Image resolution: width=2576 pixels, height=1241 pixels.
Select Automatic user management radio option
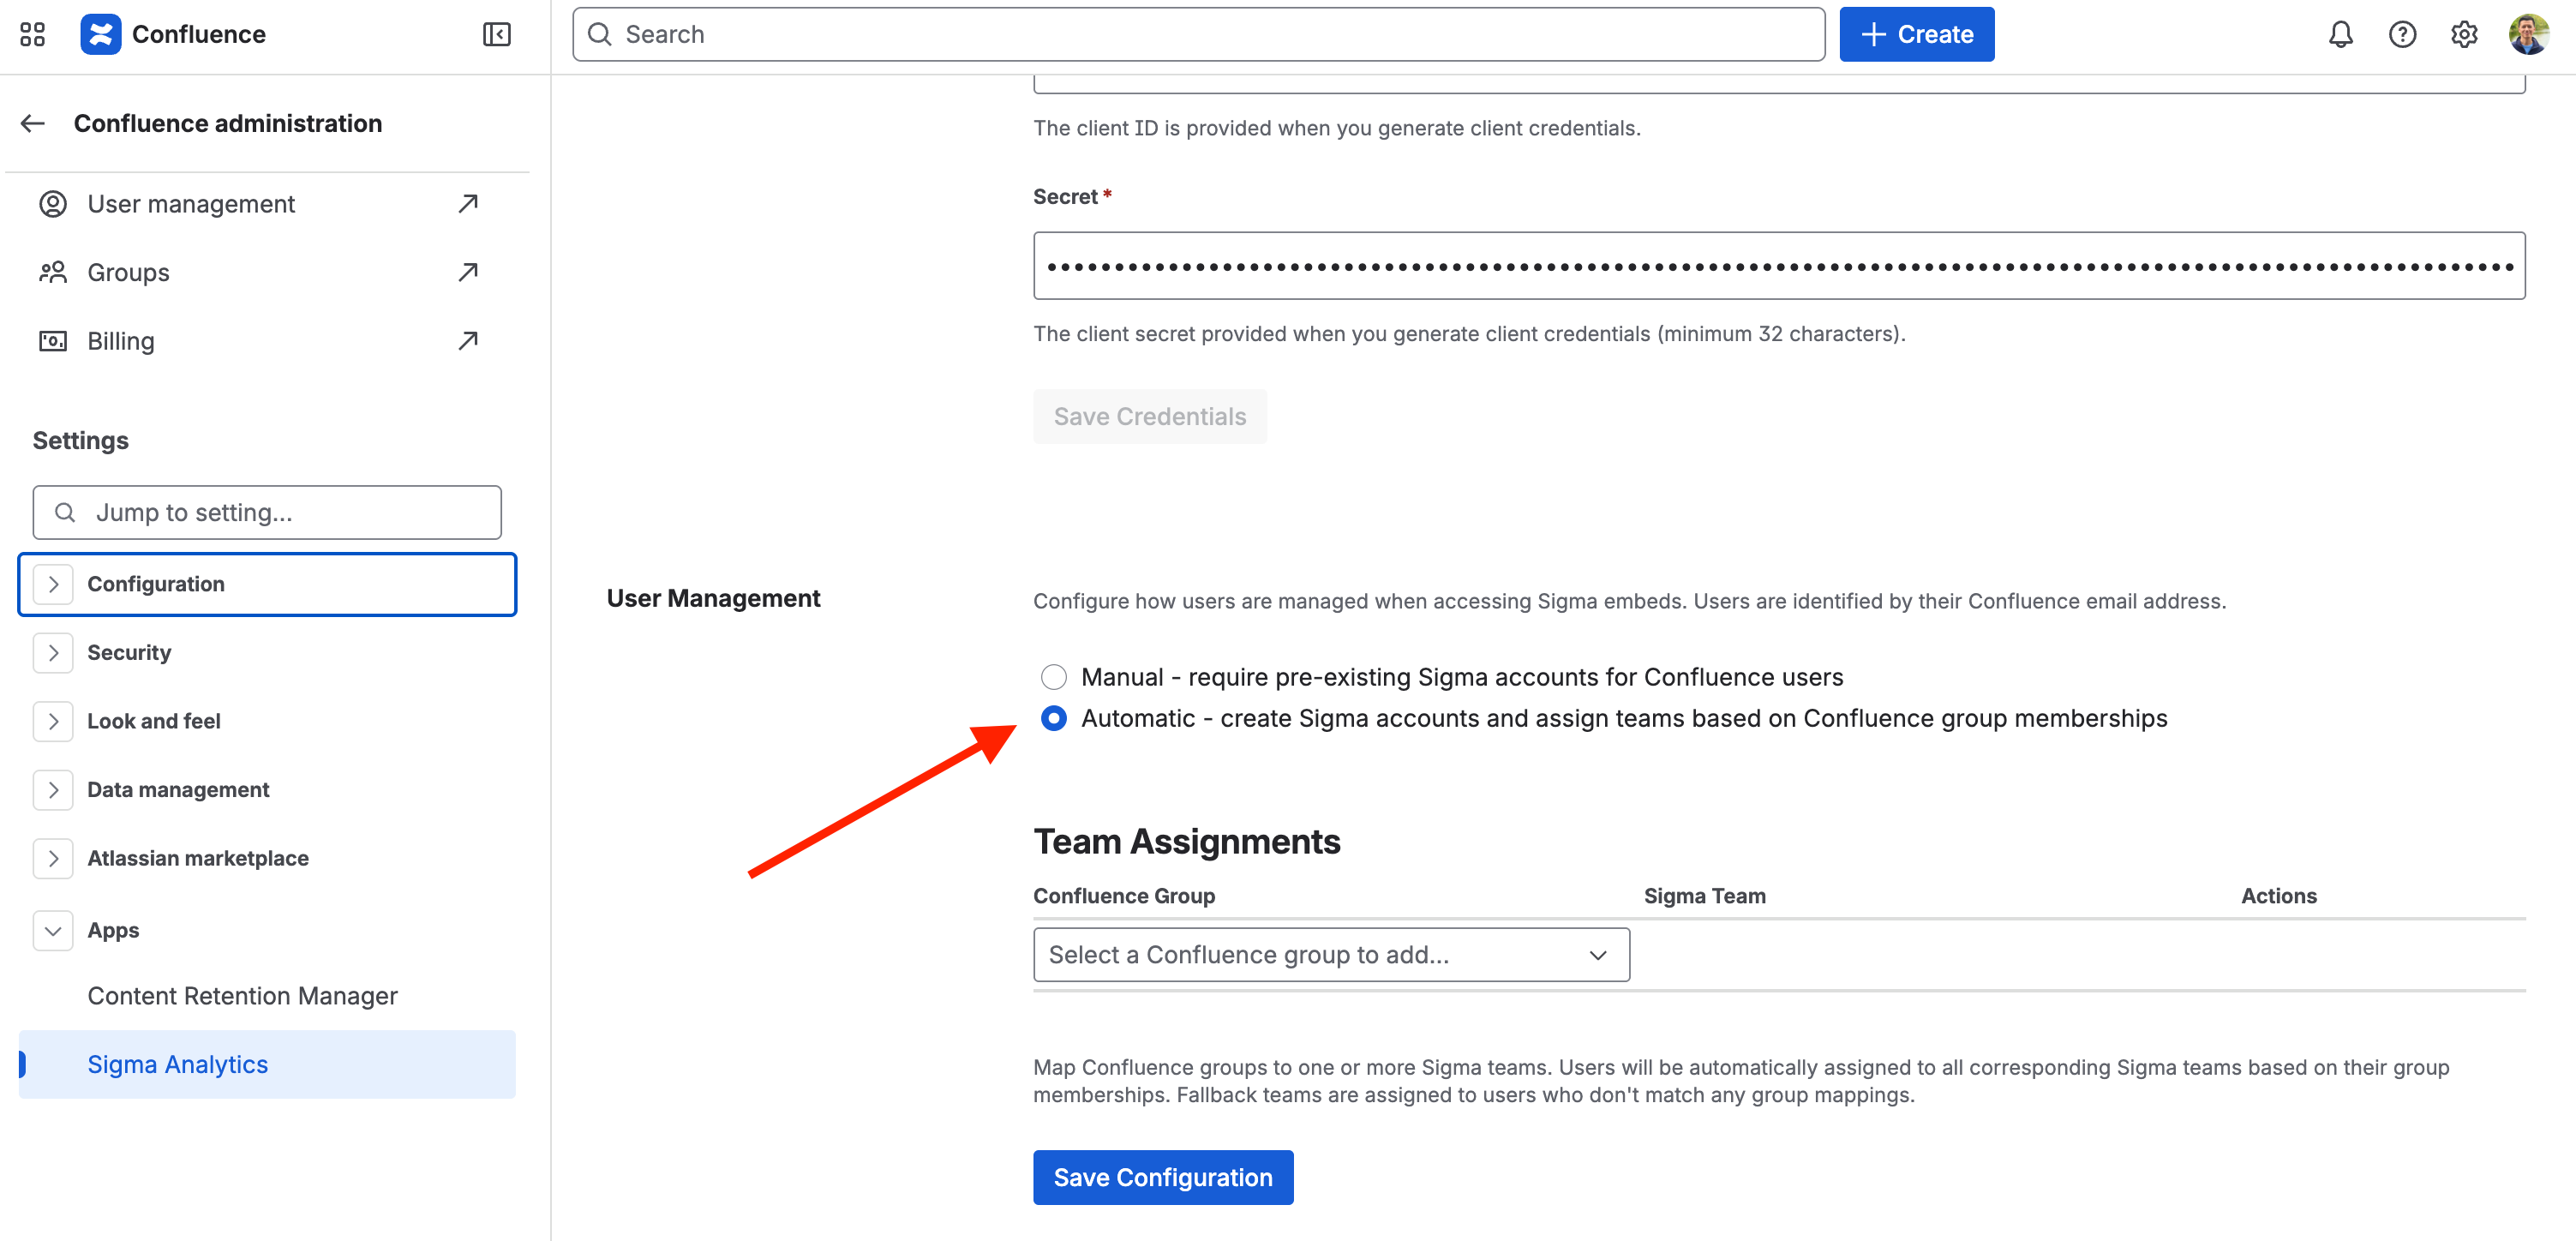tap(1054, 718)
